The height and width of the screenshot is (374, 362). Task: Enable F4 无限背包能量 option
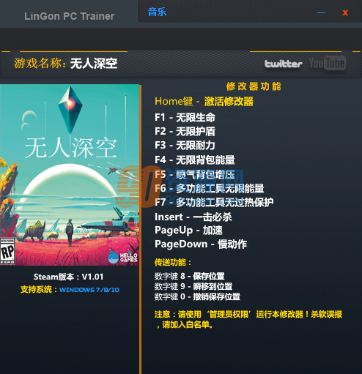tap(195, 160)
